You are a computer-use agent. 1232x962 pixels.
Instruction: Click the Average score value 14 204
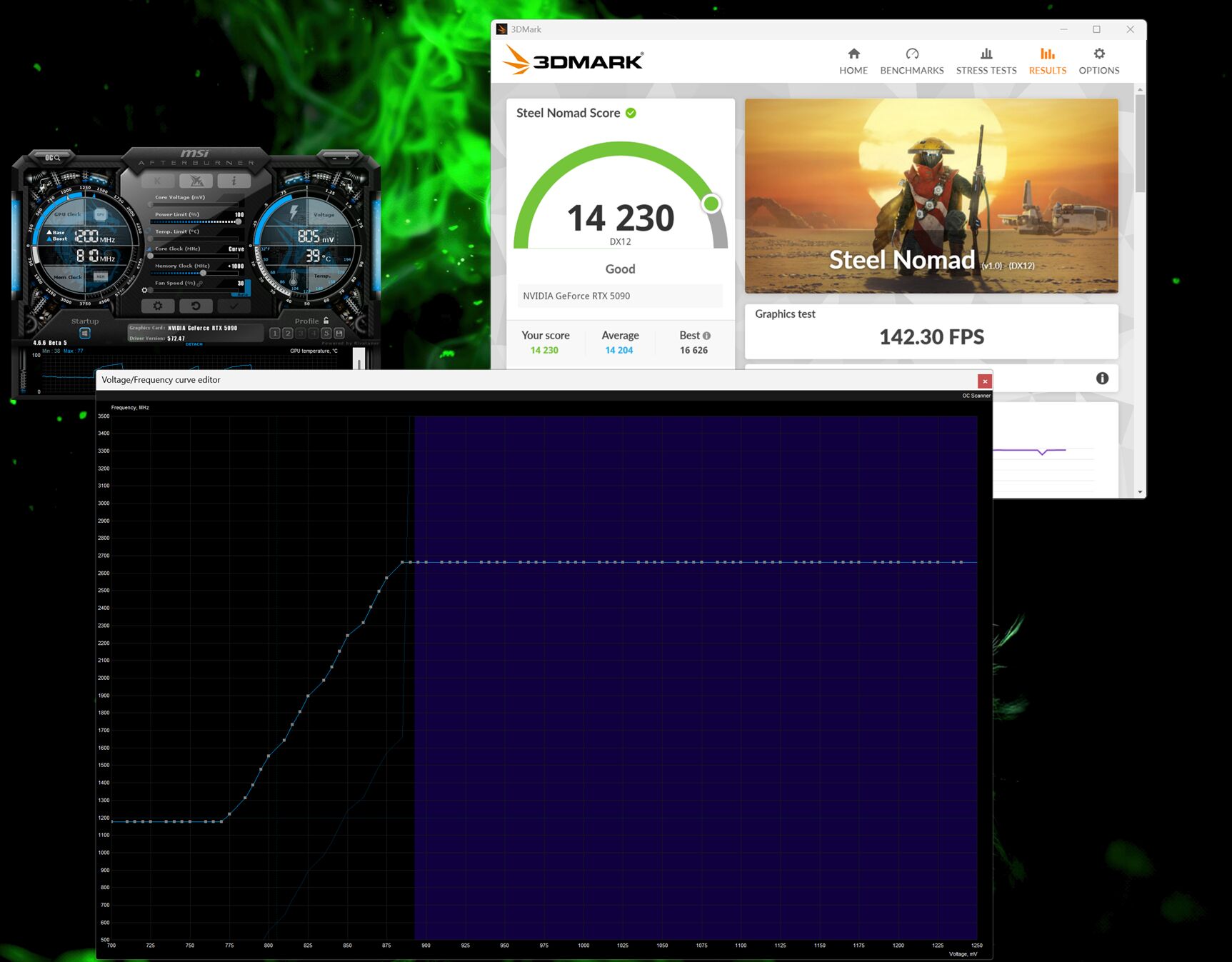pos(619,350)
